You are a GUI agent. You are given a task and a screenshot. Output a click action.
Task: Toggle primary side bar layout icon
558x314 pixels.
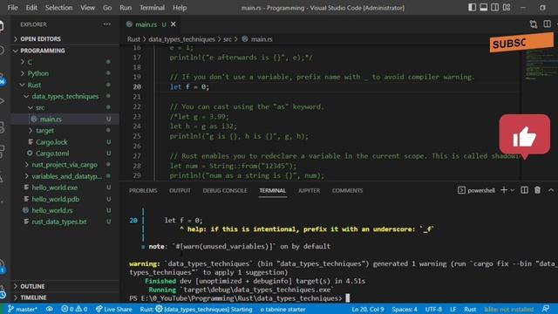[472, 8]
